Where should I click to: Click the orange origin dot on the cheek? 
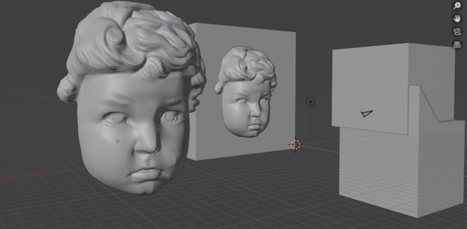point(118,141)
